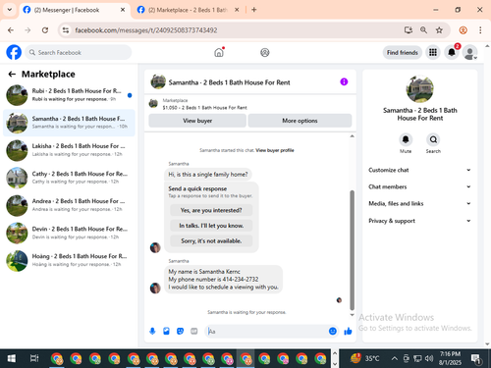Image resolution: width=491 pixels, height=368 pixels.
Task: Open a new browser tab
Action: coord(253,10)
